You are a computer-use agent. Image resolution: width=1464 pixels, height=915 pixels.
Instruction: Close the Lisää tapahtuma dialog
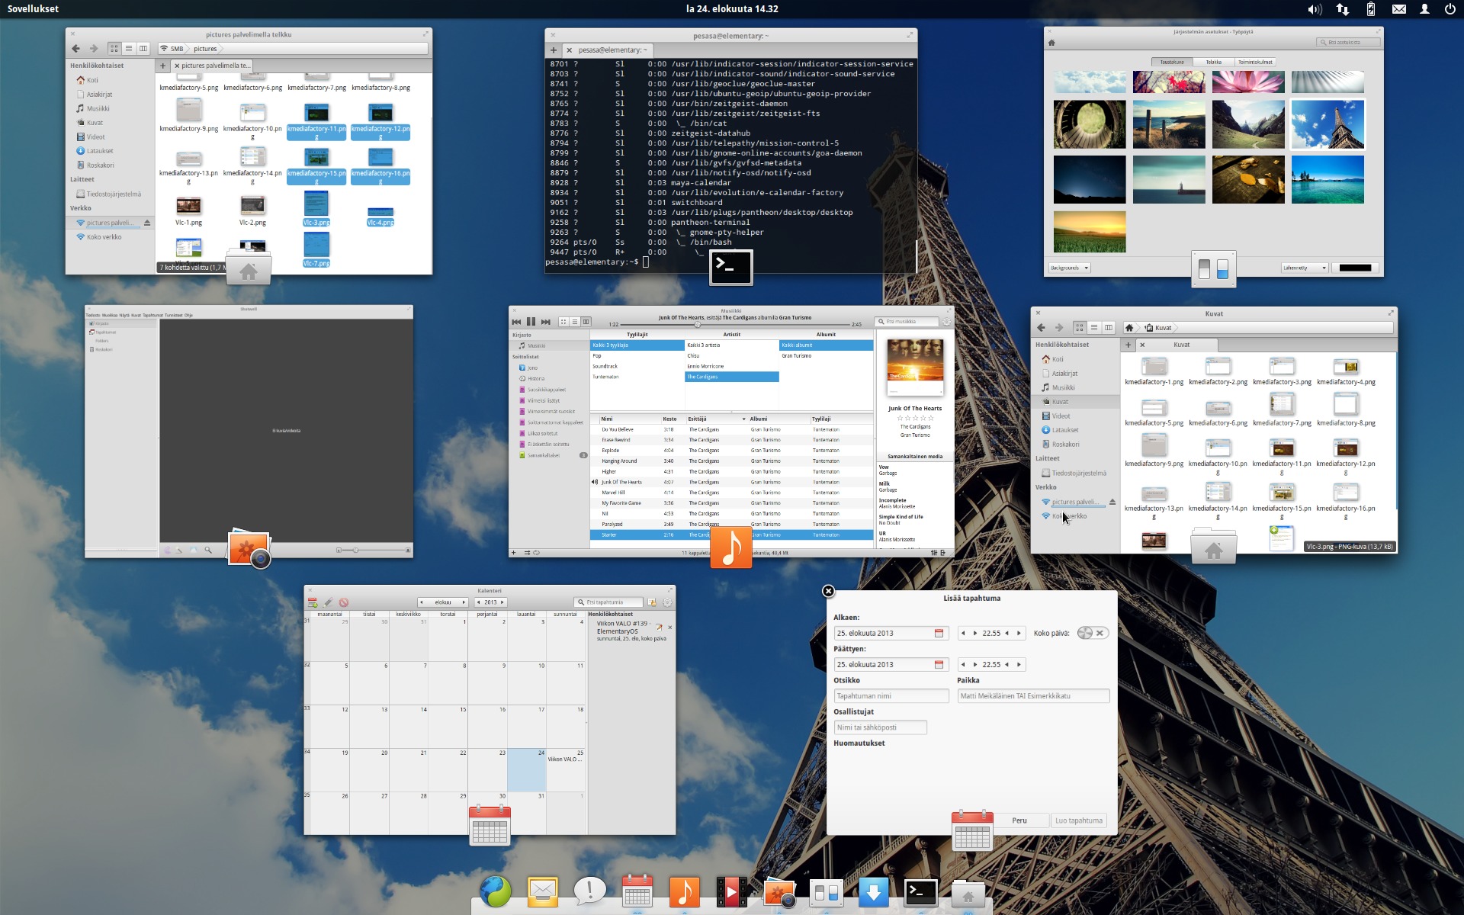(828, 591)
